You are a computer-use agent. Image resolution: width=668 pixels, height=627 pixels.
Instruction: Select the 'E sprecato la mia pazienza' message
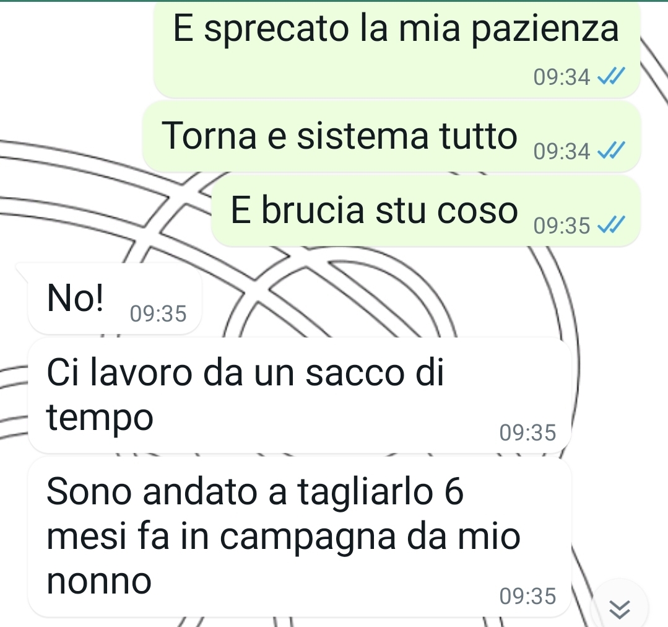pos(397,48)
